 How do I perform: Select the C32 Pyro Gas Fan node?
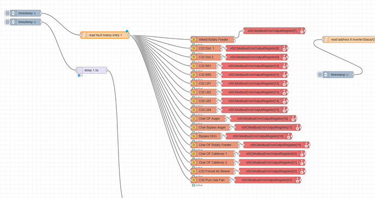[211, 180]
